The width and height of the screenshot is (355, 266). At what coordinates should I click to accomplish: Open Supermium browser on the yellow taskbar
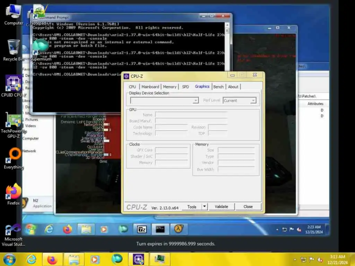[116, 259]
